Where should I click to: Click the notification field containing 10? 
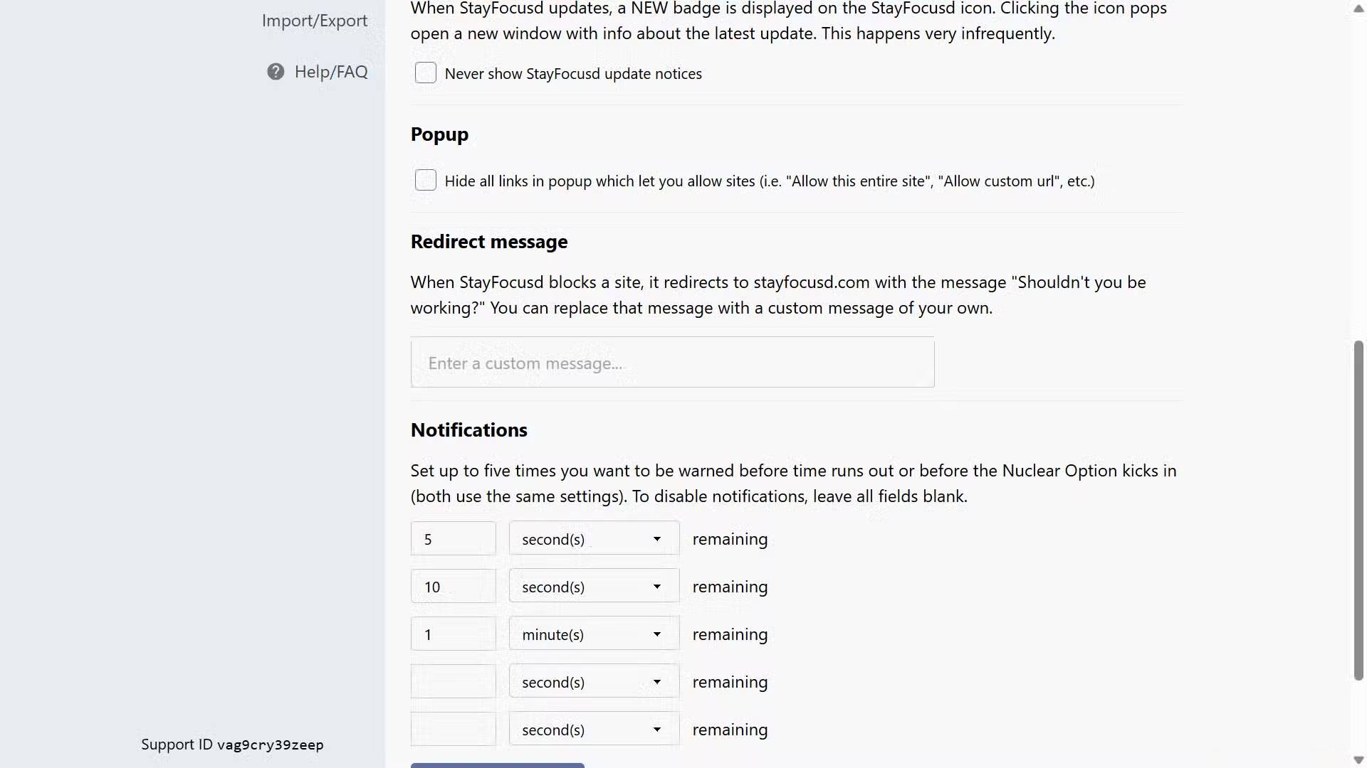[454, 587]
